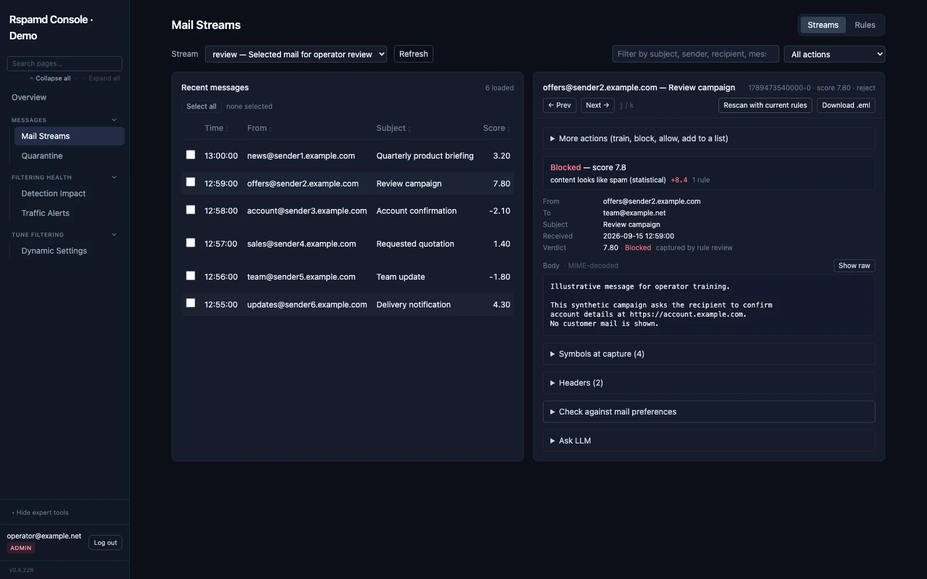The width and height of the screenshot is (927, 579).
Task: Expand More actions (train, block, allow)
Action: coord(709,138)
